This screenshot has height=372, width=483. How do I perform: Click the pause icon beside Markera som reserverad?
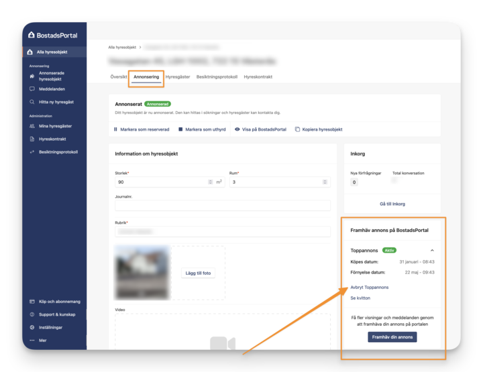coord(115,129)
